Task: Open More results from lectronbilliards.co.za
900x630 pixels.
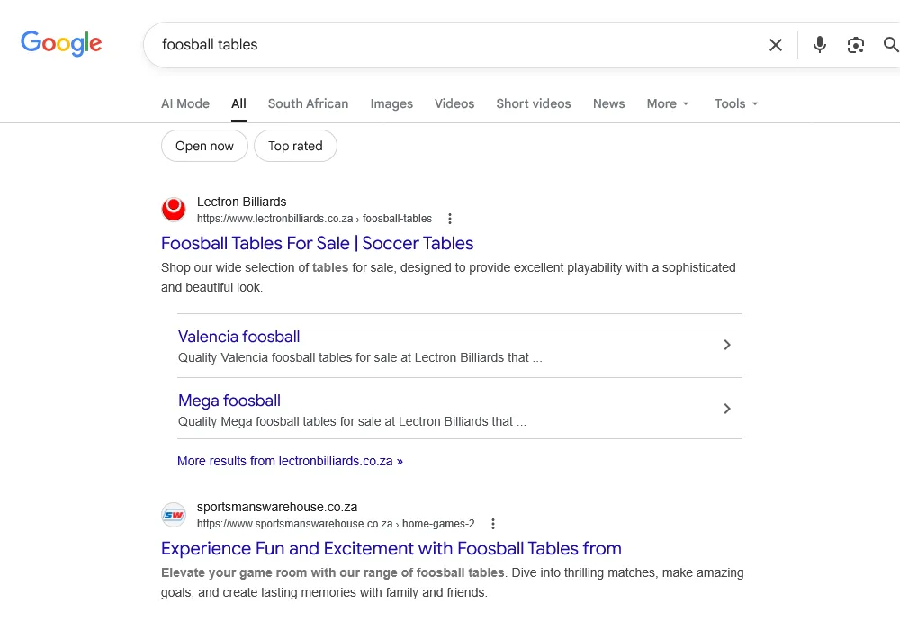Action: [x=290, y=461]
